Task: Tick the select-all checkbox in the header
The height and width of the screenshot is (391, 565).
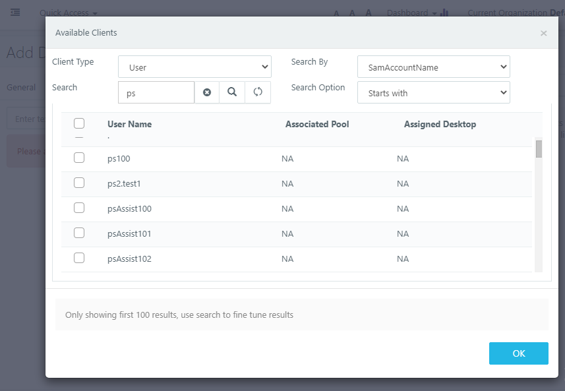Action: 79,123
